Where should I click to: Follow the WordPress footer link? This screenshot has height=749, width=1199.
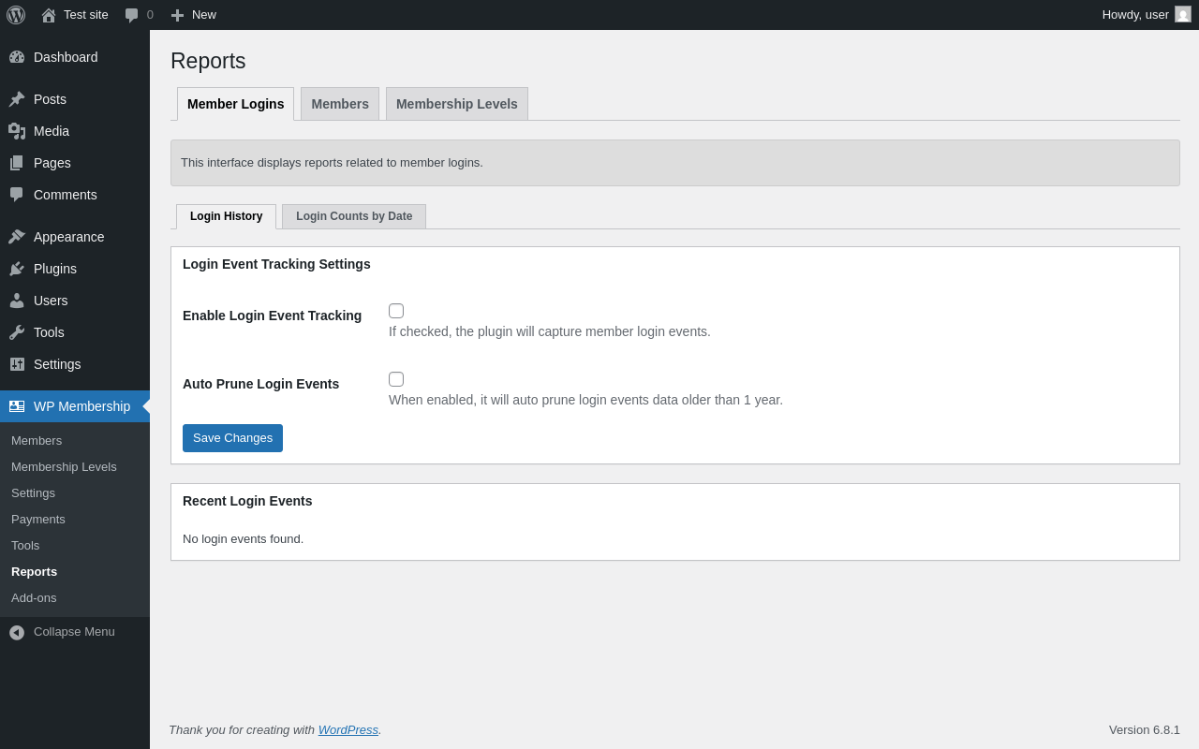click(348, 729)
